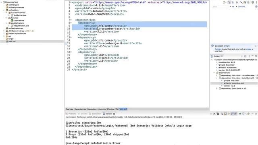Screen dimensions: 258x145
Task: Expand the src folder node
Action: click(x=4, y=36)
